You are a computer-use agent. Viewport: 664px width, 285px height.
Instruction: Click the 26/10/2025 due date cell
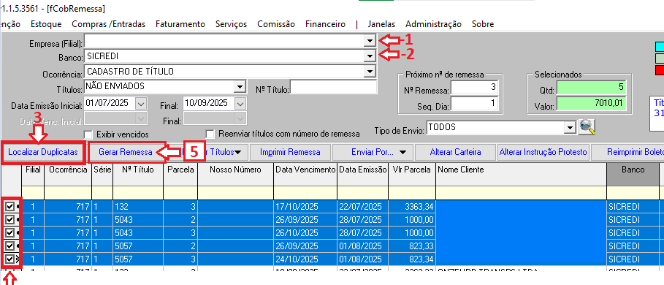pos(305,233)
